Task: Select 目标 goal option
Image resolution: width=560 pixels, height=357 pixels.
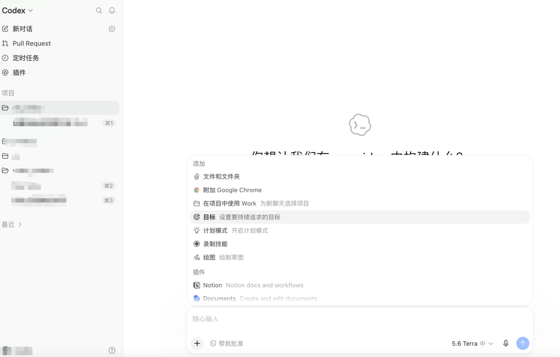Action: coord(360,217)
